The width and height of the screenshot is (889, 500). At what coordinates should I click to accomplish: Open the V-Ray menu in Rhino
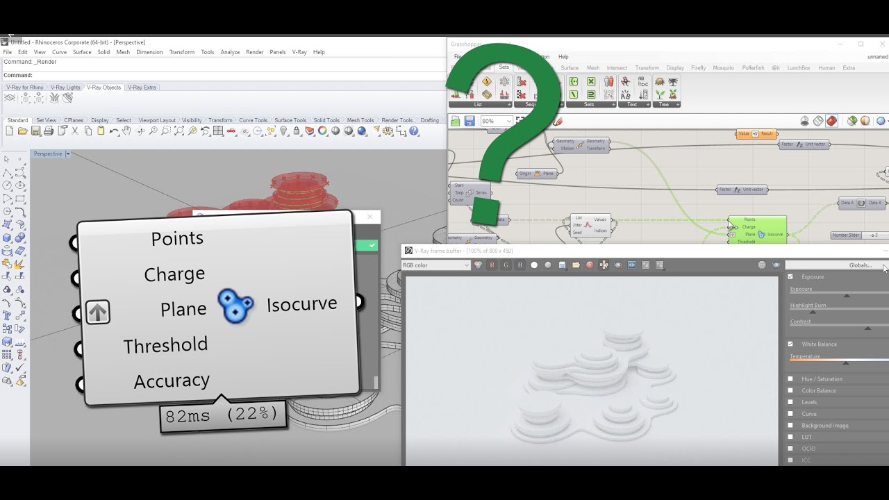(x=299, y=52)
